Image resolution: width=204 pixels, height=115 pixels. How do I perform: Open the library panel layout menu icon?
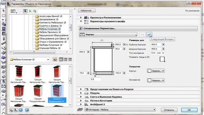pos(13,11)
